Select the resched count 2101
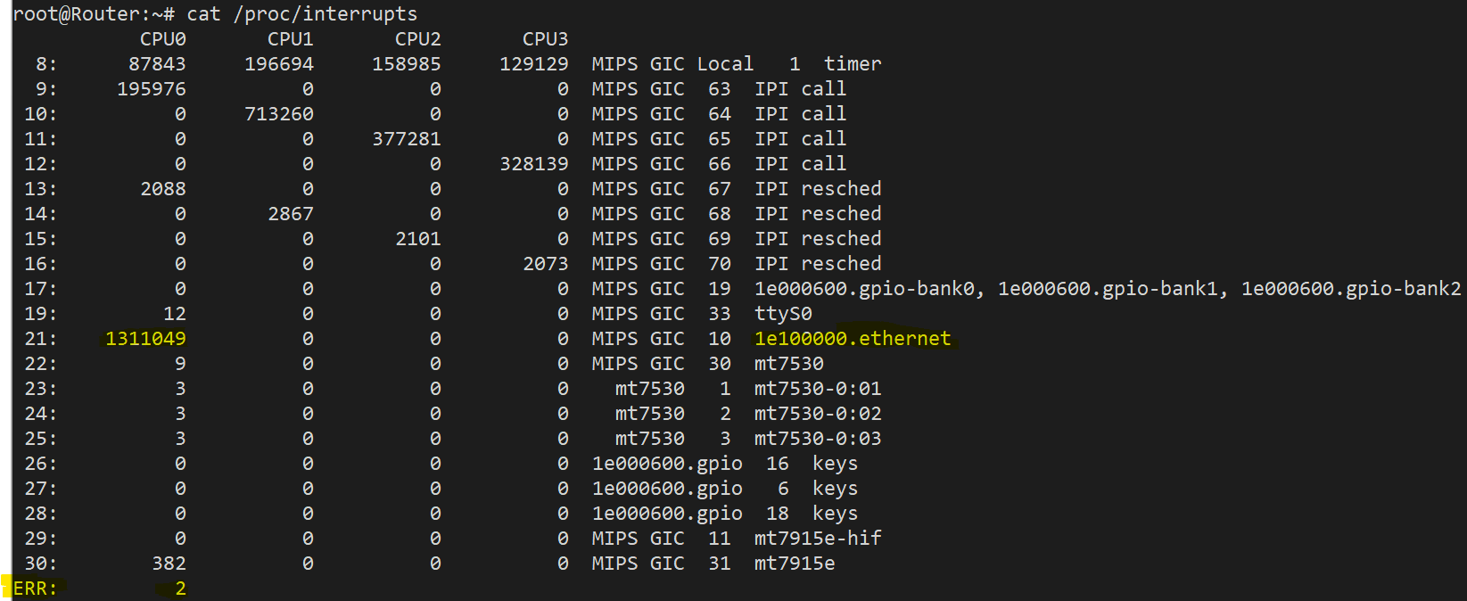This screenshot has width=1467, height=601. pyautogui.click(x=418, y=239)
